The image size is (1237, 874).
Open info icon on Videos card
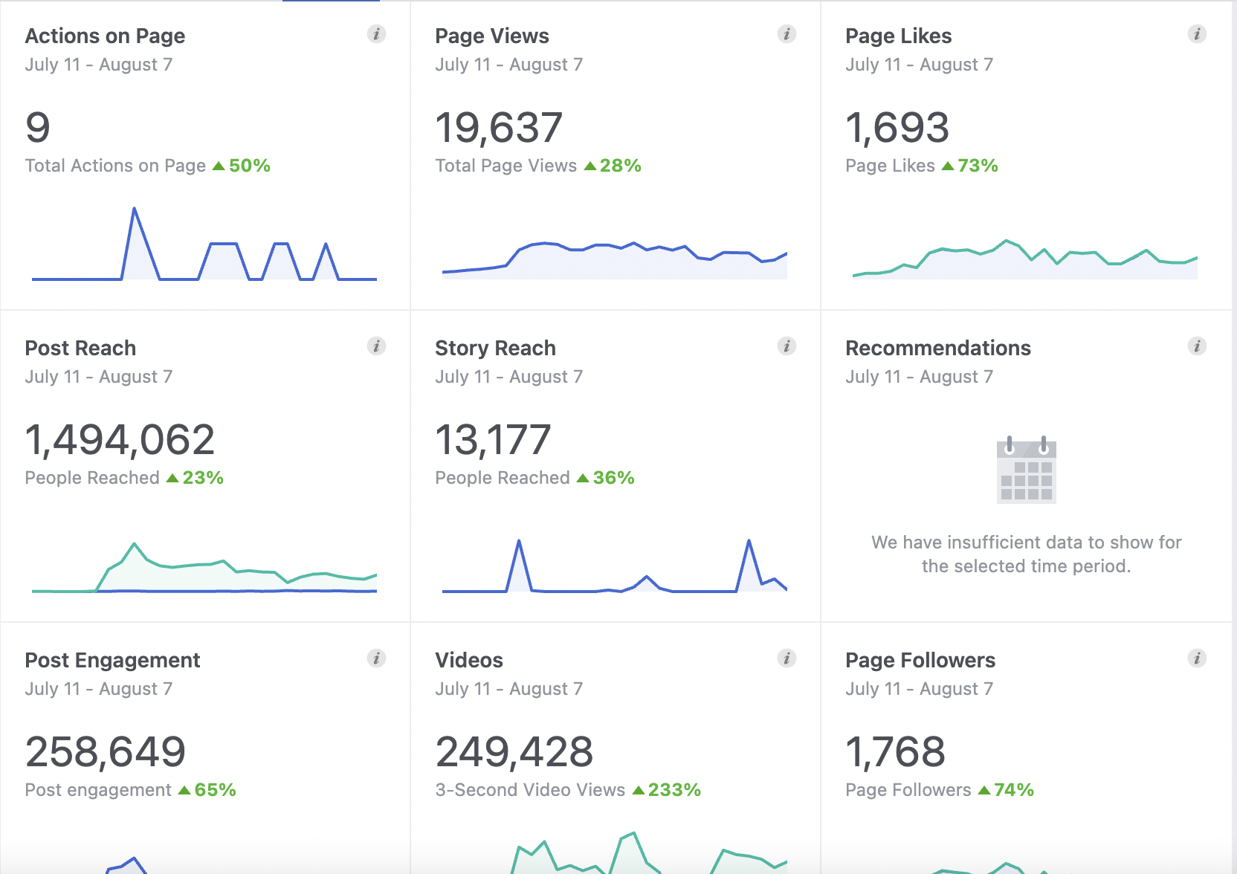(787, 658)
